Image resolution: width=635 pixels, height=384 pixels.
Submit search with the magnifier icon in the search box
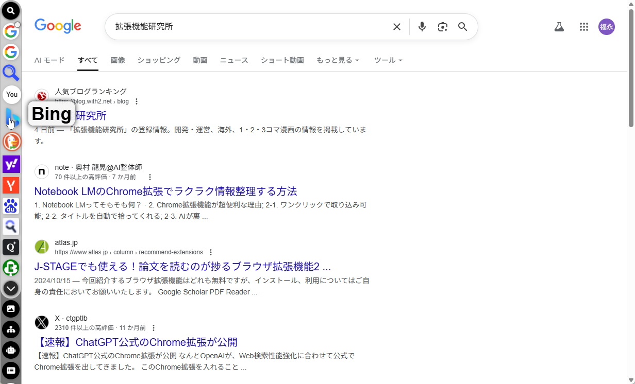pyautogui.click(x=463, y=27)
